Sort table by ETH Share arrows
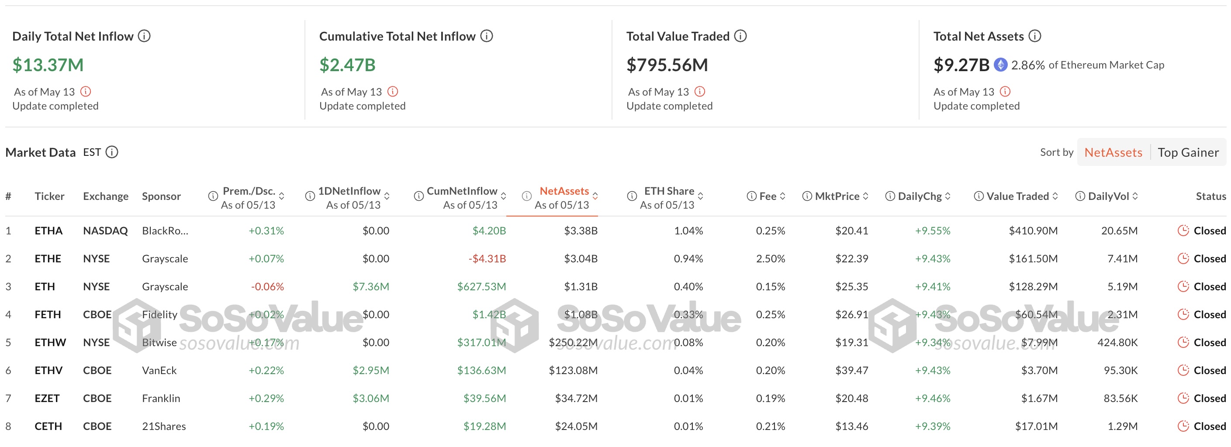The height and width of the screenshot is (447, 1231). [700, 196]
